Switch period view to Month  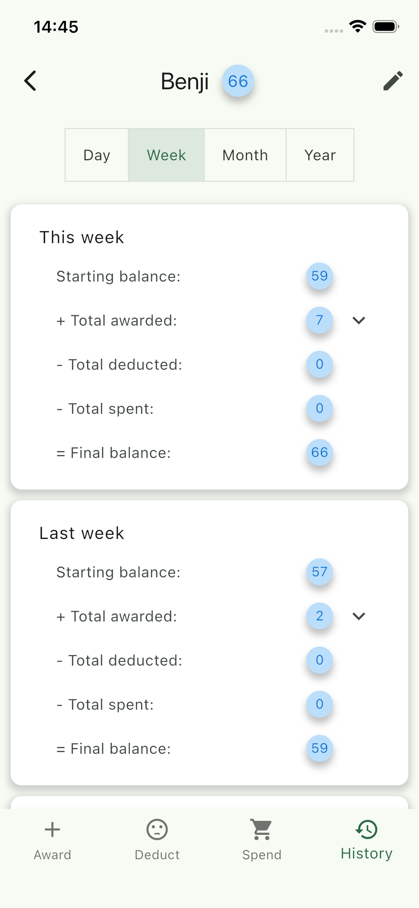click(x=245, y=155)
